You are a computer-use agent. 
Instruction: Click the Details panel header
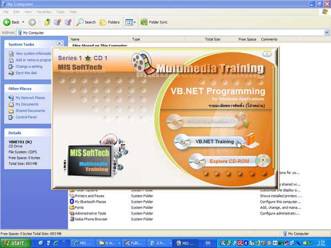28,133
